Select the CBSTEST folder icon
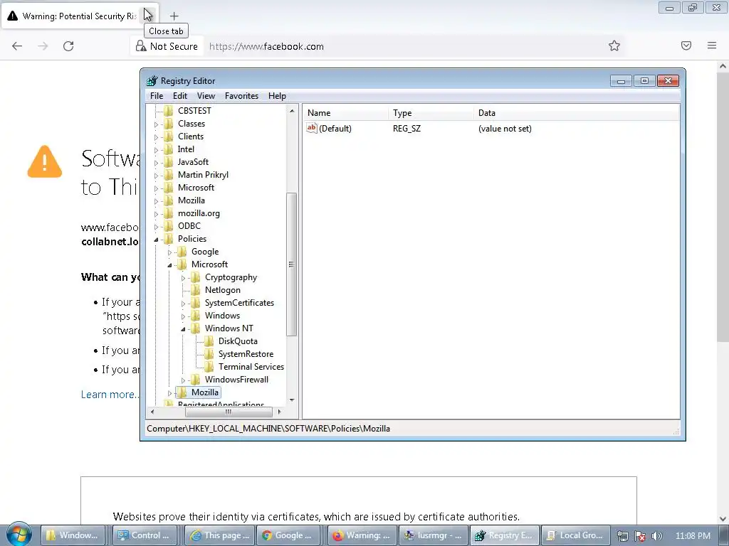729x546 pixels. [168, 110]
